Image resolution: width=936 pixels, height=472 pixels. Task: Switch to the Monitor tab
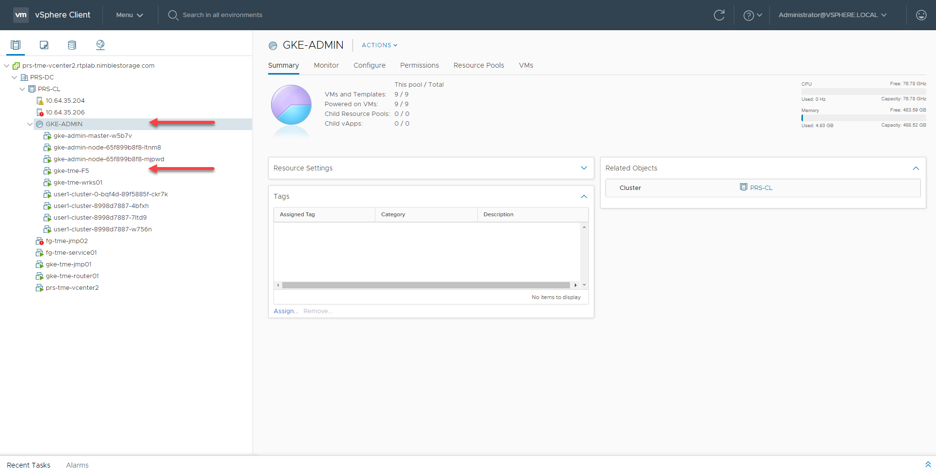coord(326,65)
